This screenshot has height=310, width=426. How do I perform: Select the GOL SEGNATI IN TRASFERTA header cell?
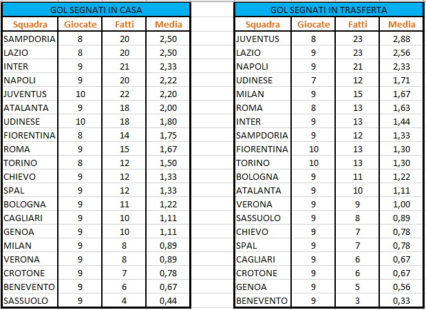click(x=328, y=10)
